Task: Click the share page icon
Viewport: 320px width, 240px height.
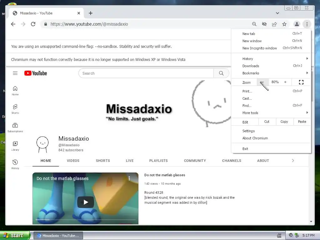Action: pos(274,24)
